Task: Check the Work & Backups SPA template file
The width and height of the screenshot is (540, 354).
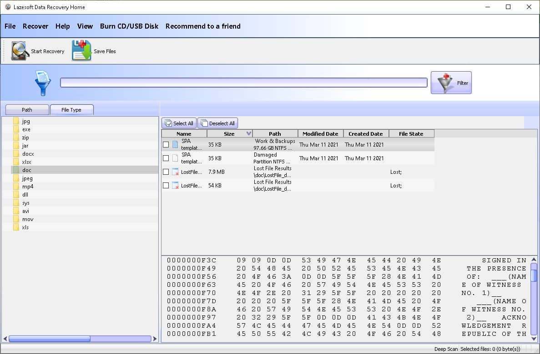Action: 166,144
